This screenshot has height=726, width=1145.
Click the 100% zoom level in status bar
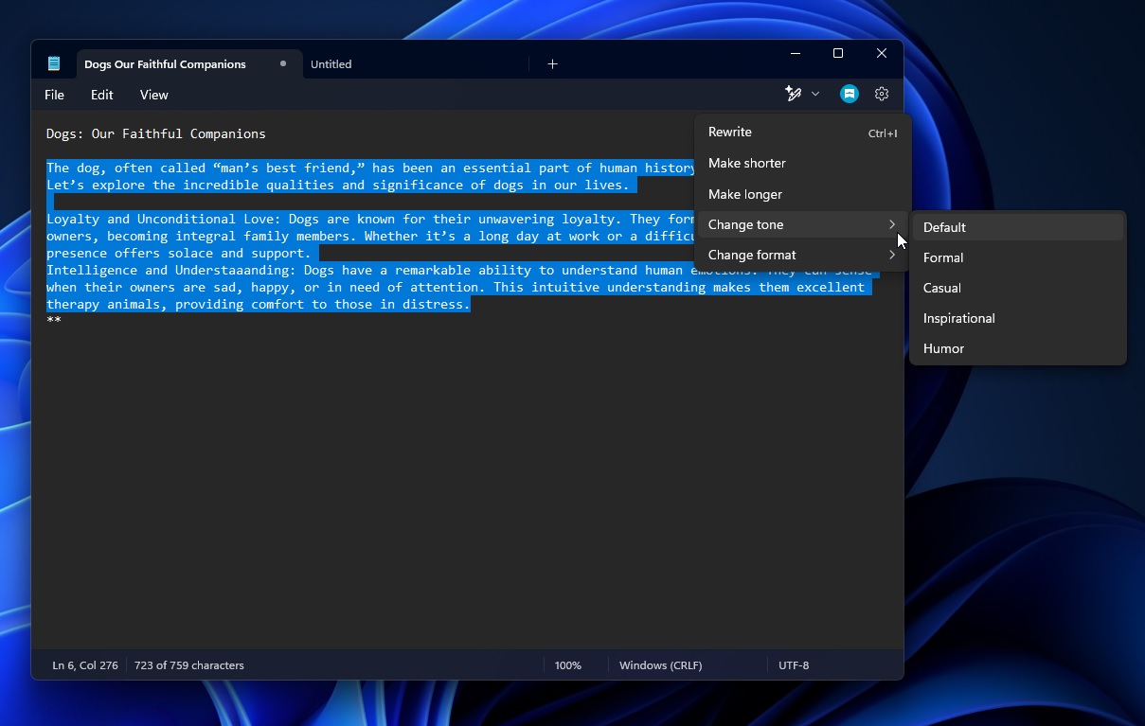click(568, 665)
